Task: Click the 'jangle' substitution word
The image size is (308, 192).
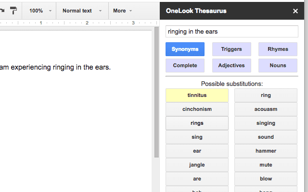Action: pyautogui.click(x=197, y=165)
